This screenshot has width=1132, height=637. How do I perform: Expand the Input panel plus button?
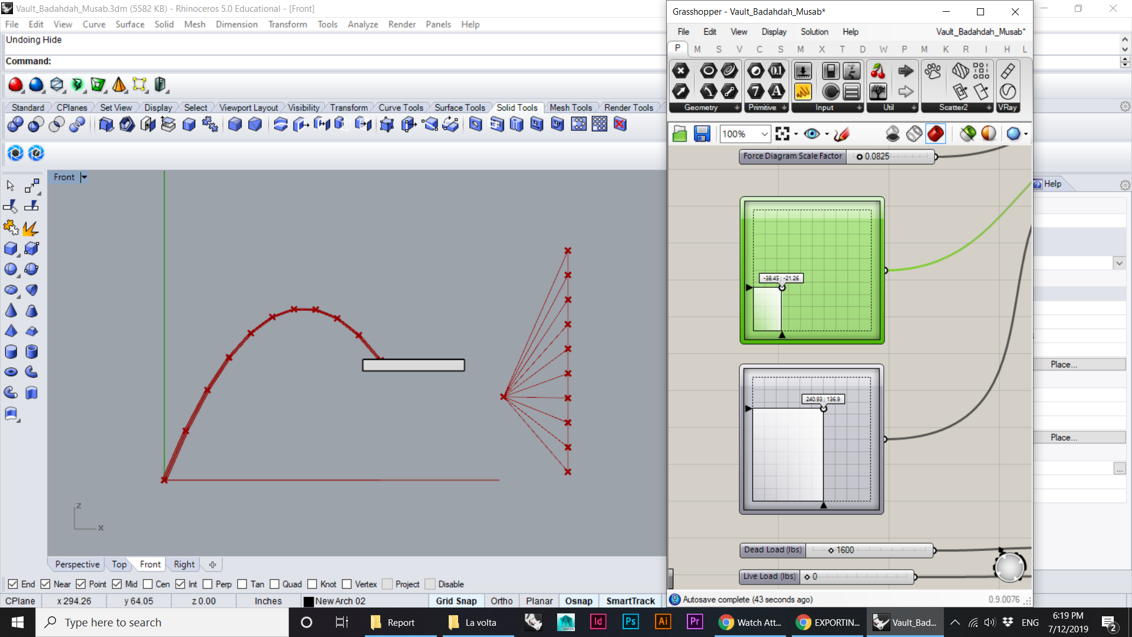click(860, 108)
